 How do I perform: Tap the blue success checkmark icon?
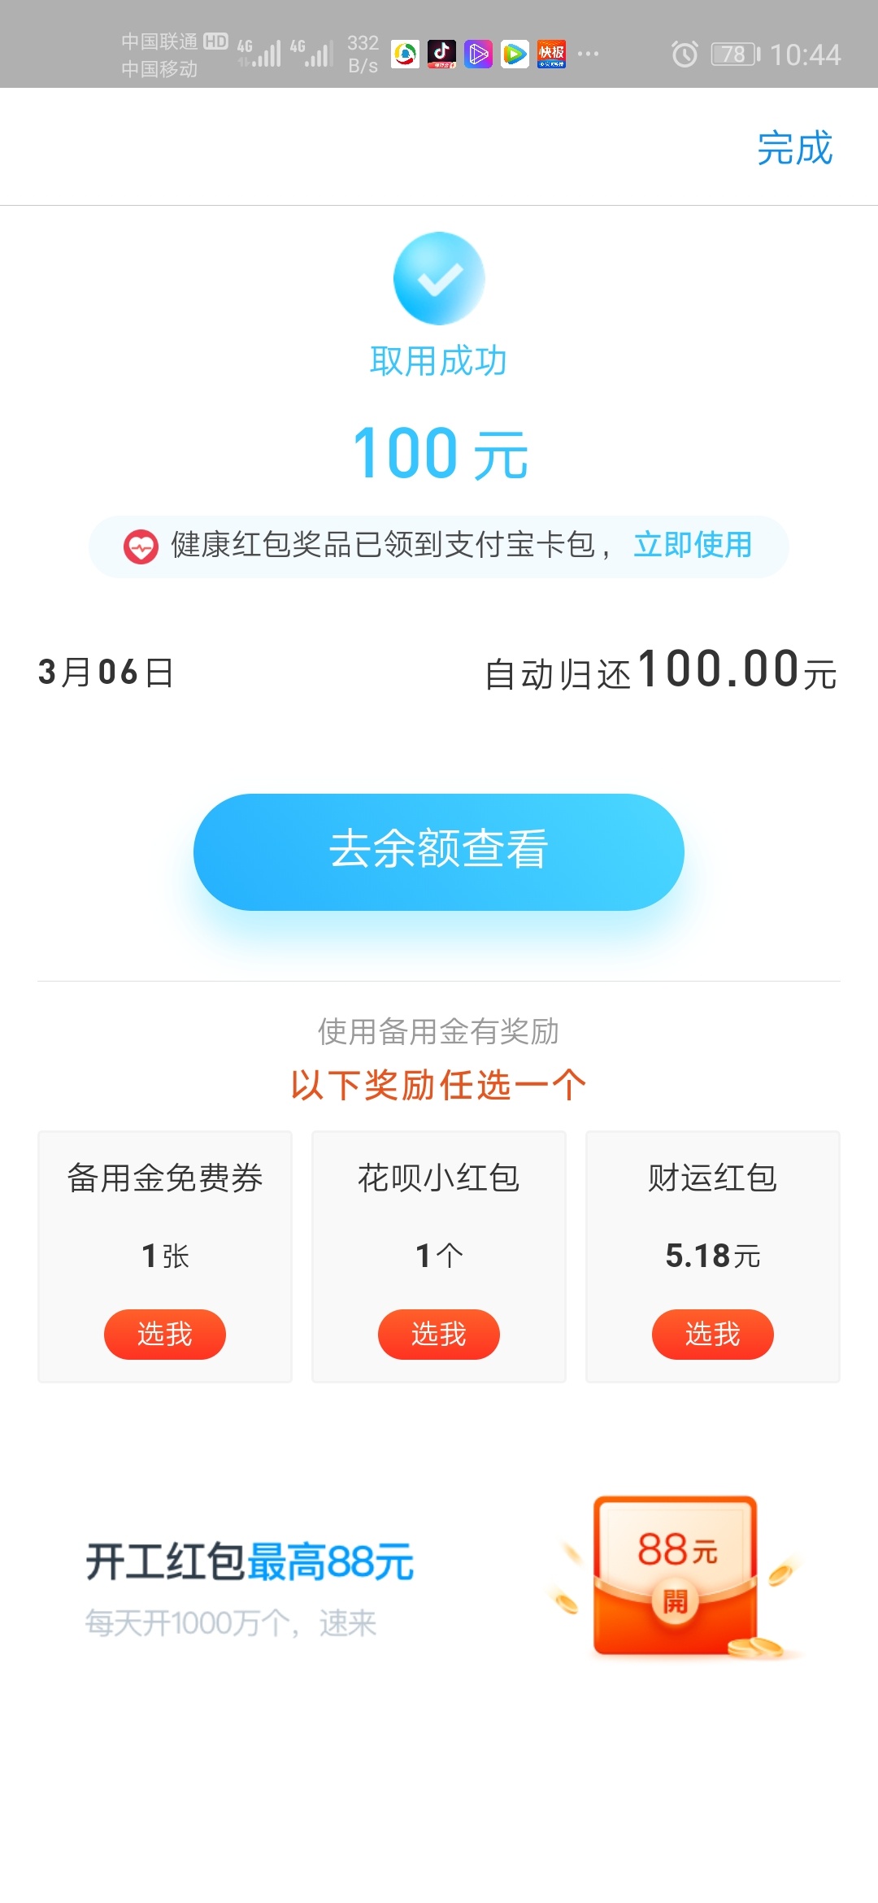tap(439, 278)
